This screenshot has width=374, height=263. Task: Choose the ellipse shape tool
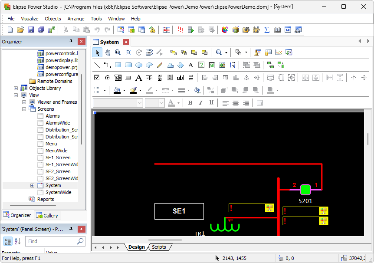tap(139, 65)
